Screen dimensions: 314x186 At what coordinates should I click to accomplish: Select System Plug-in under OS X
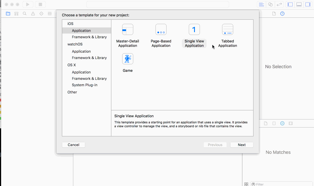click(84, 85)
